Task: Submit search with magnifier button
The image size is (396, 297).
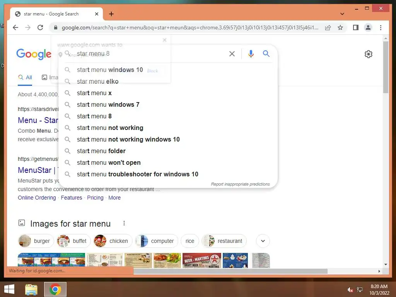Action: [266, 53]
